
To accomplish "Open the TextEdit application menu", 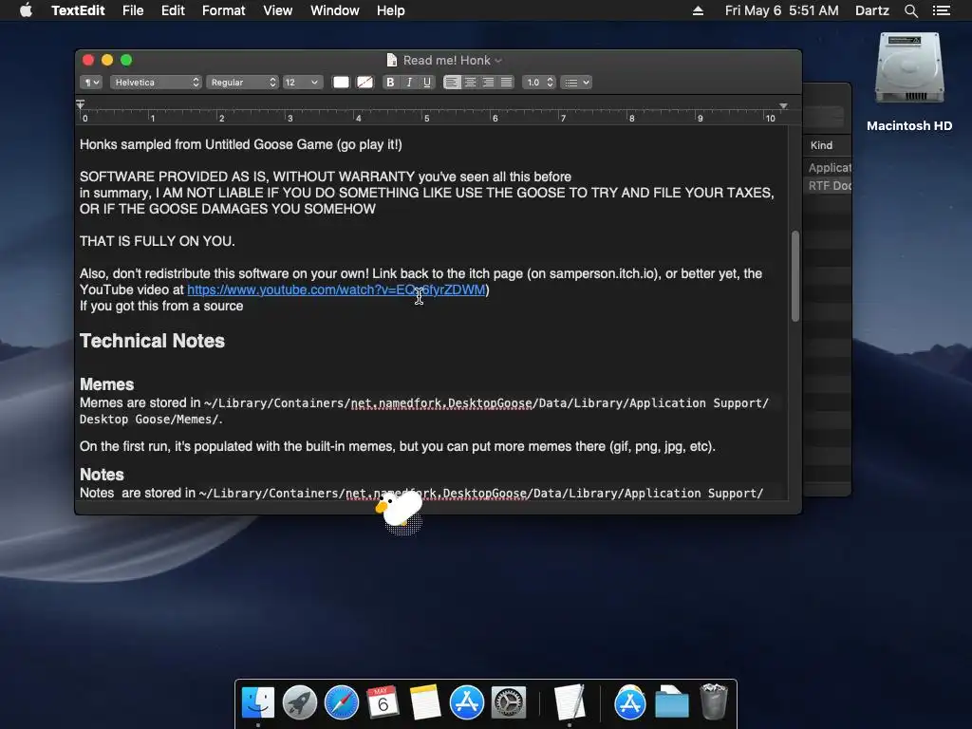I will (78, 10).
